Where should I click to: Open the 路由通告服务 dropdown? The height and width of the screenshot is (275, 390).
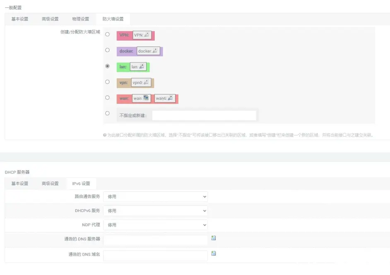(x=155, y=197)
